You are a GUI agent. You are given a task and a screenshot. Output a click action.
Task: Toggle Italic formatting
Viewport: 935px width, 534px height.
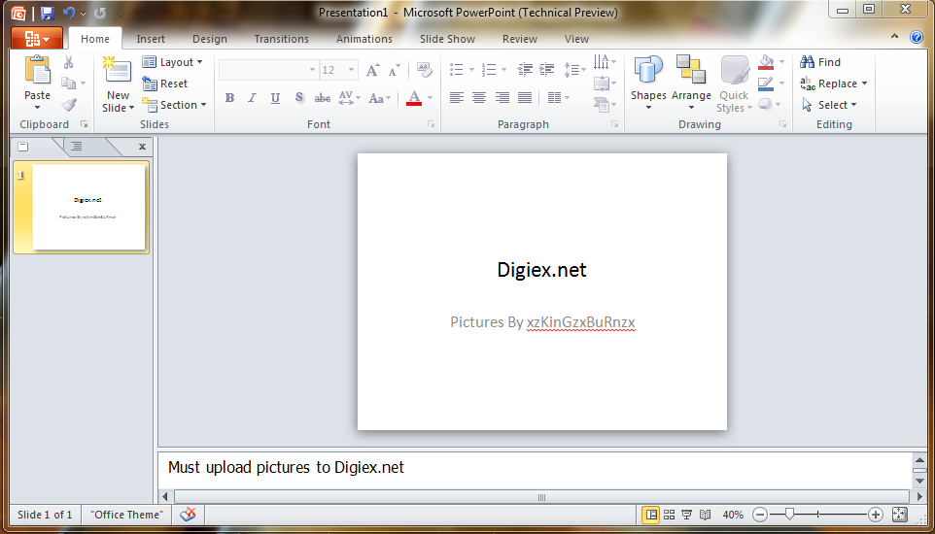(x=253, y=98)
